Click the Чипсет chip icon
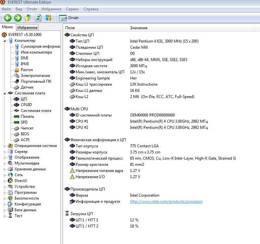The width and height of the screenshot is (260, 244). pyautogui.click(x=17, y=128)
